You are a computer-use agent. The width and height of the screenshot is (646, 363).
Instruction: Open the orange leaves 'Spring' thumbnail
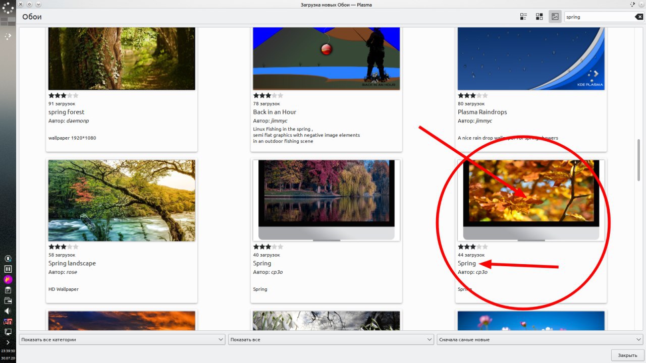(531, 201)
